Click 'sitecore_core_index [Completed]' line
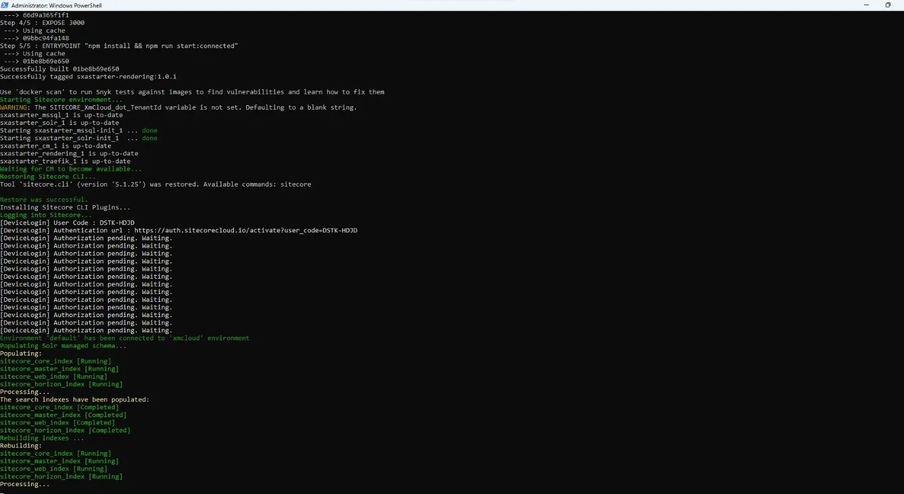Image resolution: width=904 pixels, height=494 pixels. [x=59, y=408]
